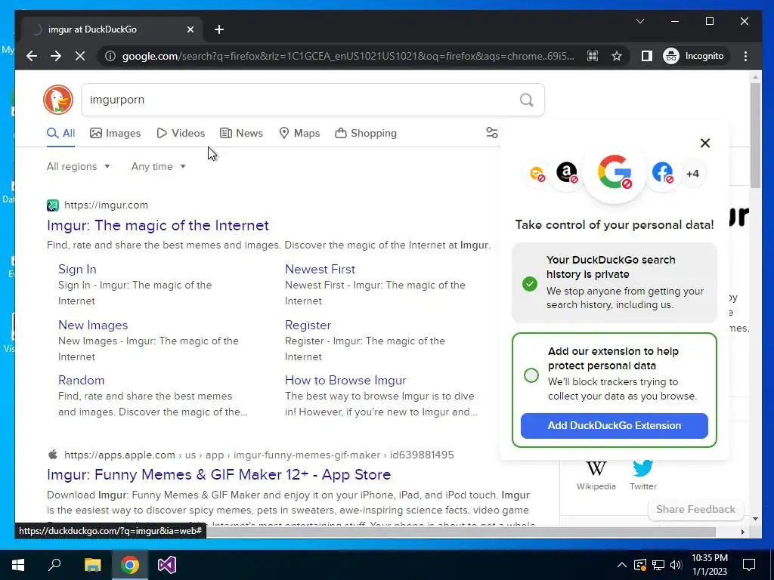
Task: Click the green check for private search history
Action: click(x=530, y=284)
